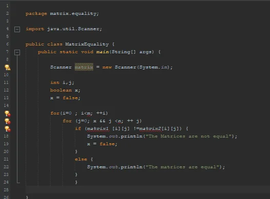Click the class name MatrixEquality
The height and width of the screenshot is (199, 270).
coord(87,44)
